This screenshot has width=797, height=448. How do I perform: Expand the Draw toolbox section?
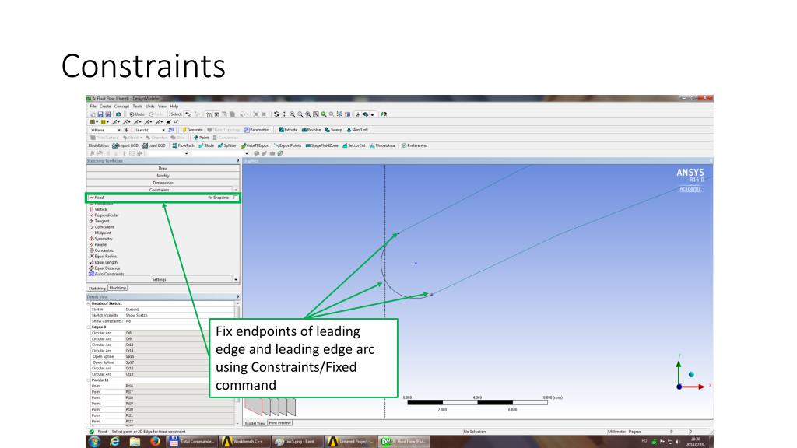pyautogui.click(x=163, y=168)
